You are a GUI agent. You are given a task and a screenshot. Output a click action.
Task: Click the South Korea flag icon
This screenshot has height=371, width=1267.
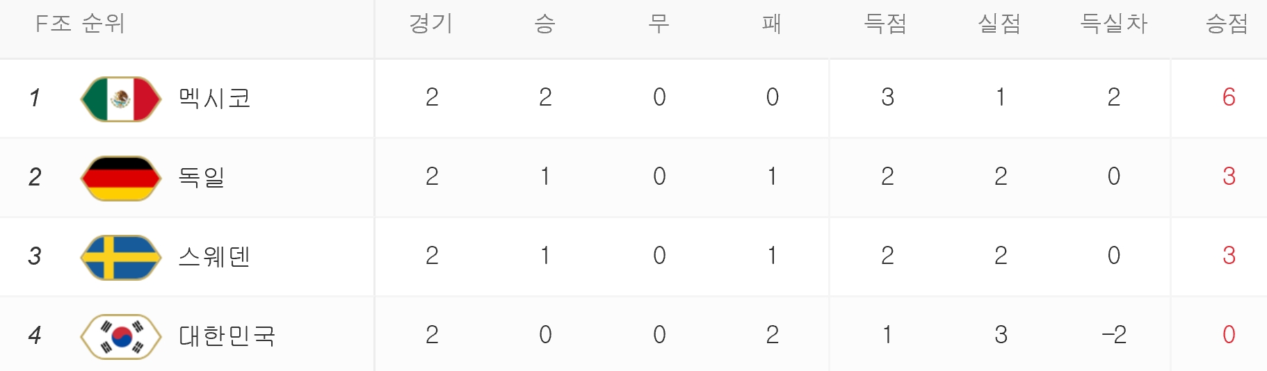[121, 336]
